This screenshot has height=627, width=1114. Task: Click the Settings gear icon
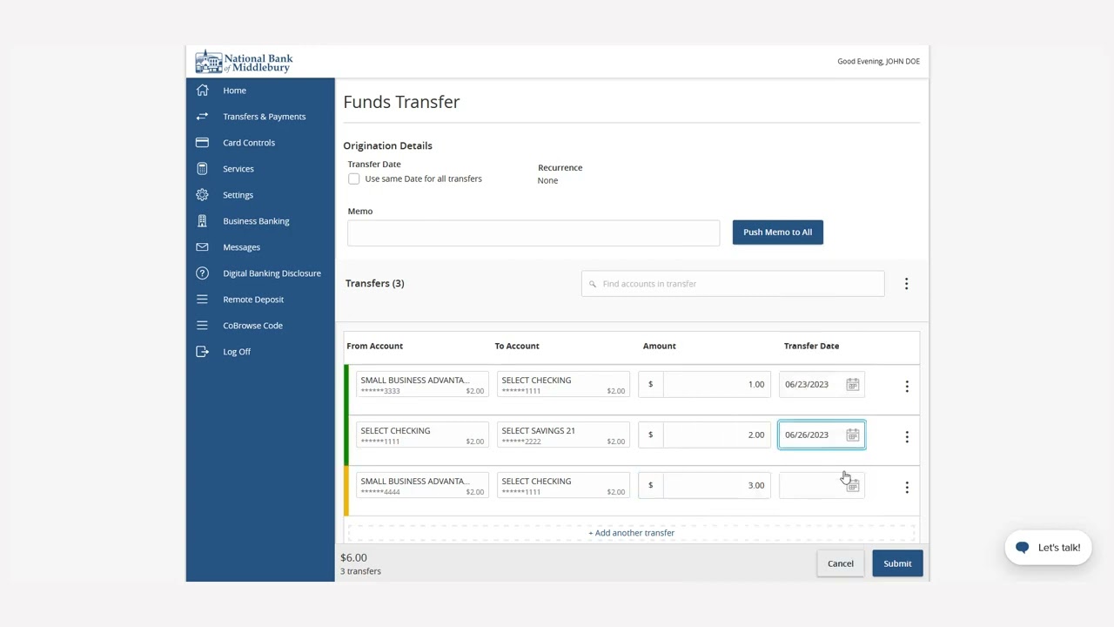202,195
